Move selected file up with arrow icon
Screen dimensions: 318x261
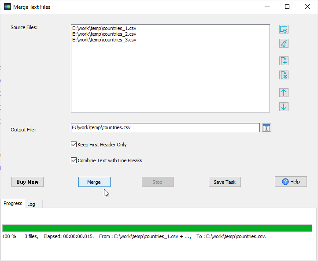284,93
